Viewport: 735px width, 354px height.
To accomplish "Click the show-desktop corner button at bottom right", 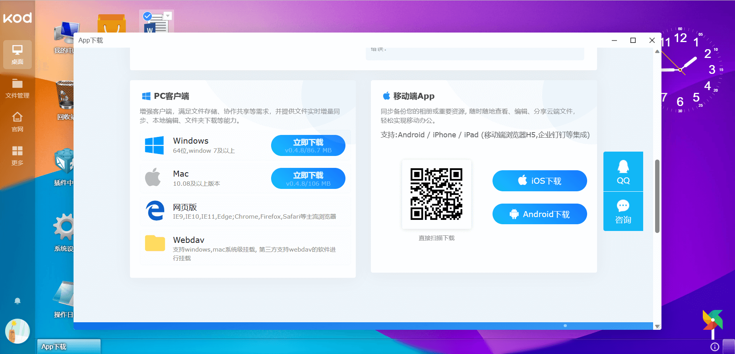I will (x=729, y=346).
